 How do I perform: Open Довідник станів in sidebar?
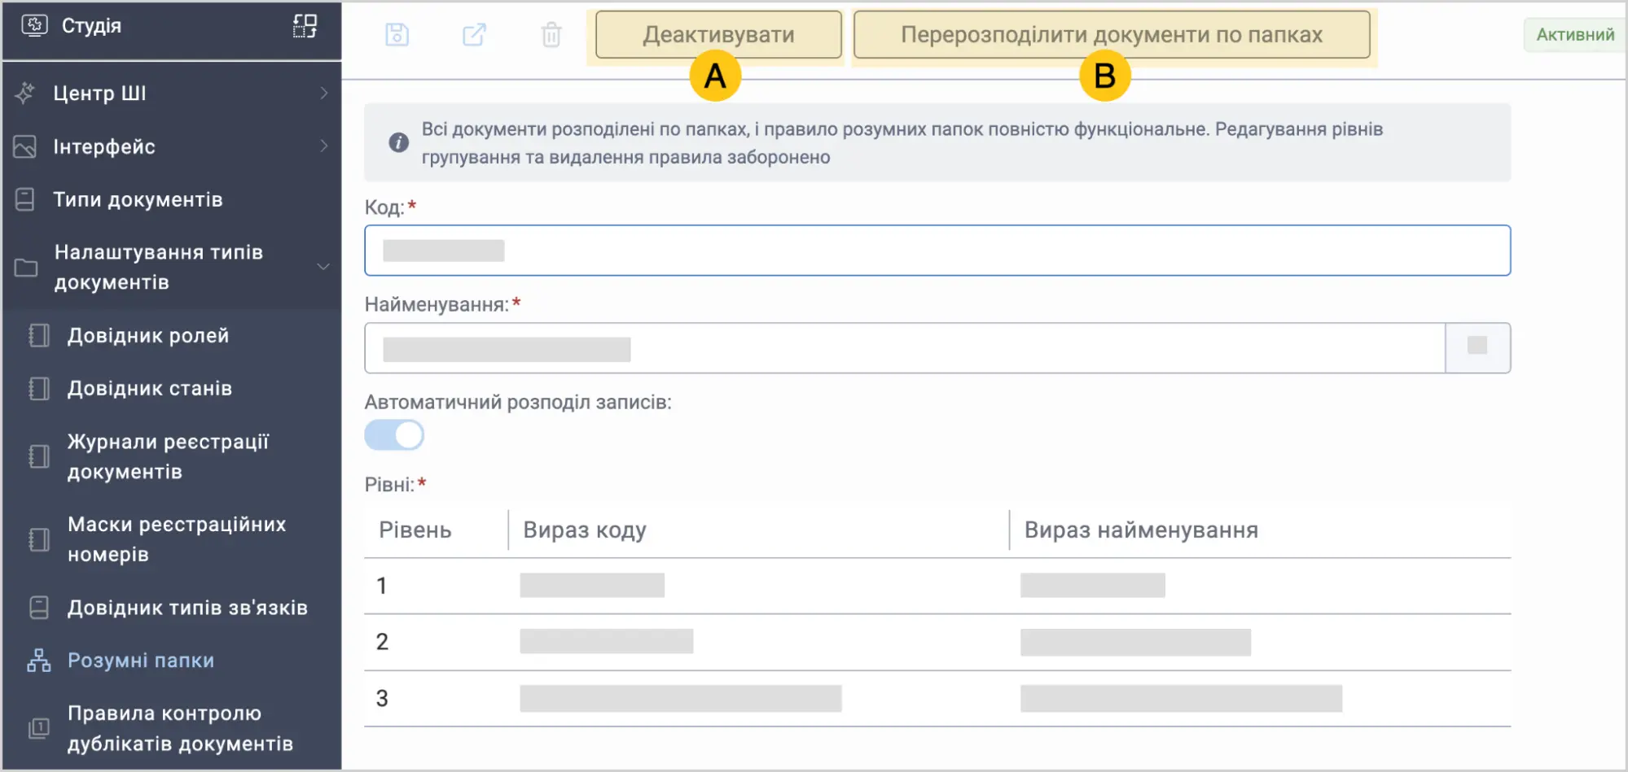pyautogui.click(x=172, y=389)
